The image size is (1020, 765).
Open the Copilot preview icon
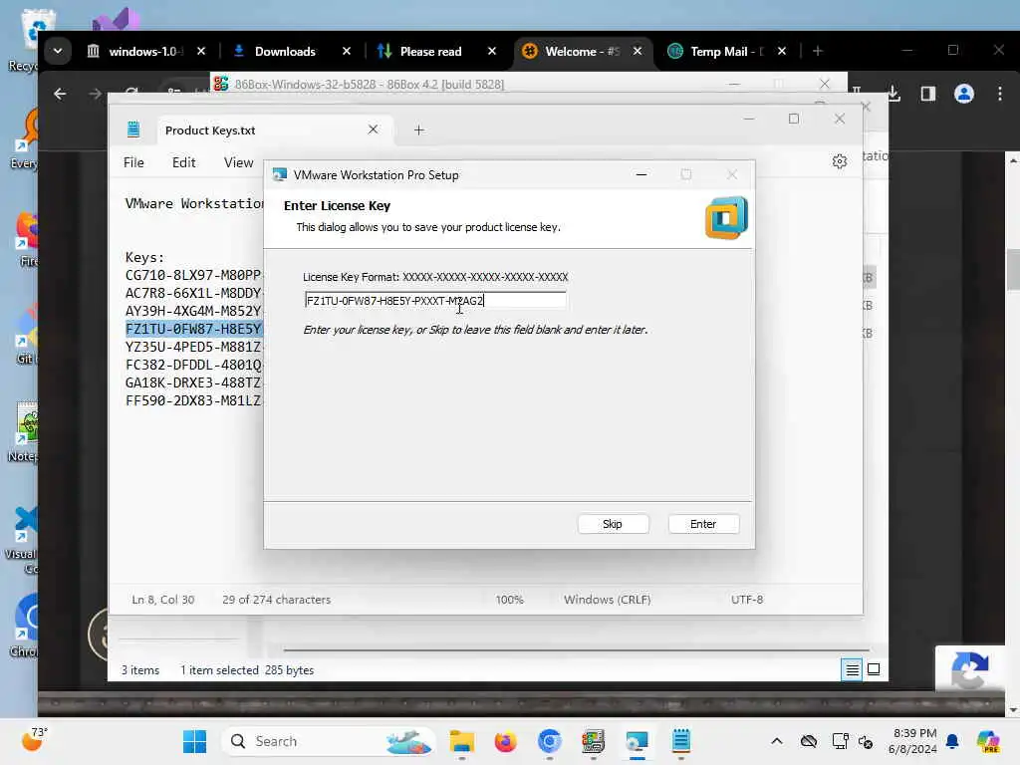tap(988, 741)
